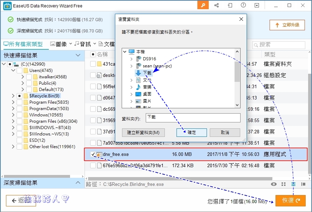Expand Other lost files(119961) node
The width and height of the screenshot is (312, 212).
click(13, 147)
